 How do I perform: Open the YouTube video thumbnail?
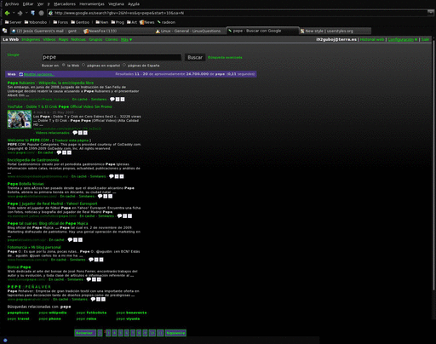pos(20,119)
